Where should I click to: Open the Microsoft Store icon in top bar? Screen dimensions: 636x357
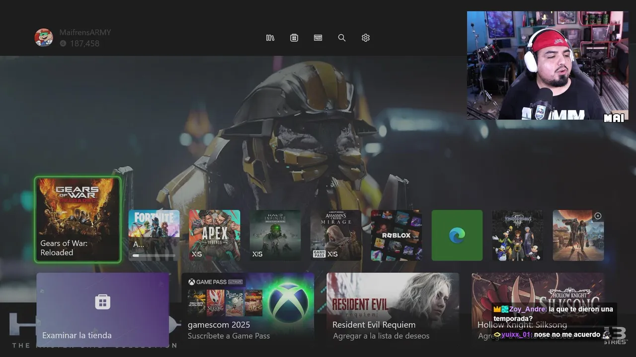(x=294, y=38)
